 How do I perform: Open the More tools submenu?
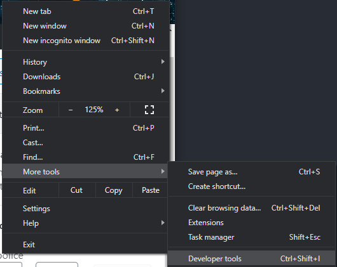(x=85, y=171)
